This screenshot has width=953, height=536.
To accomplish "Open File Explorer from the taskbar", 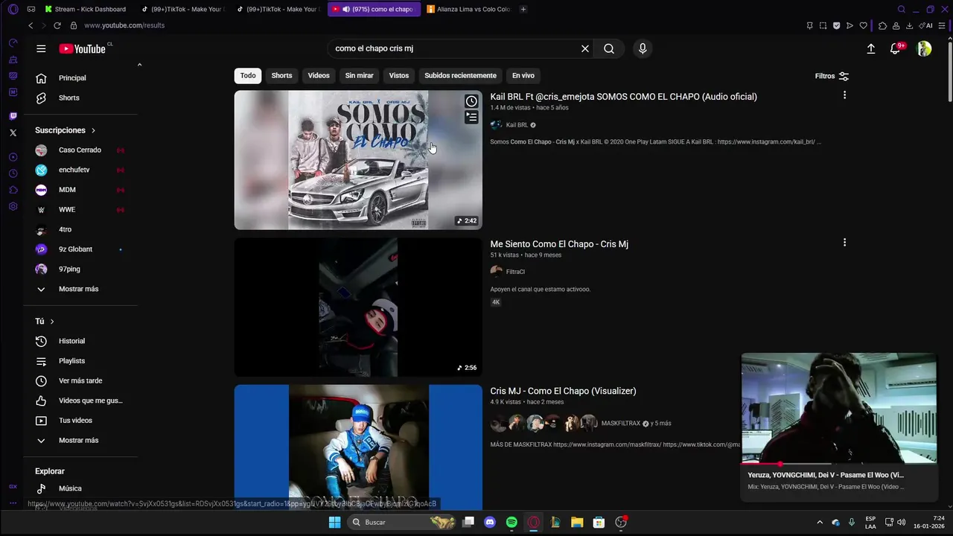I will coord(577,522).
